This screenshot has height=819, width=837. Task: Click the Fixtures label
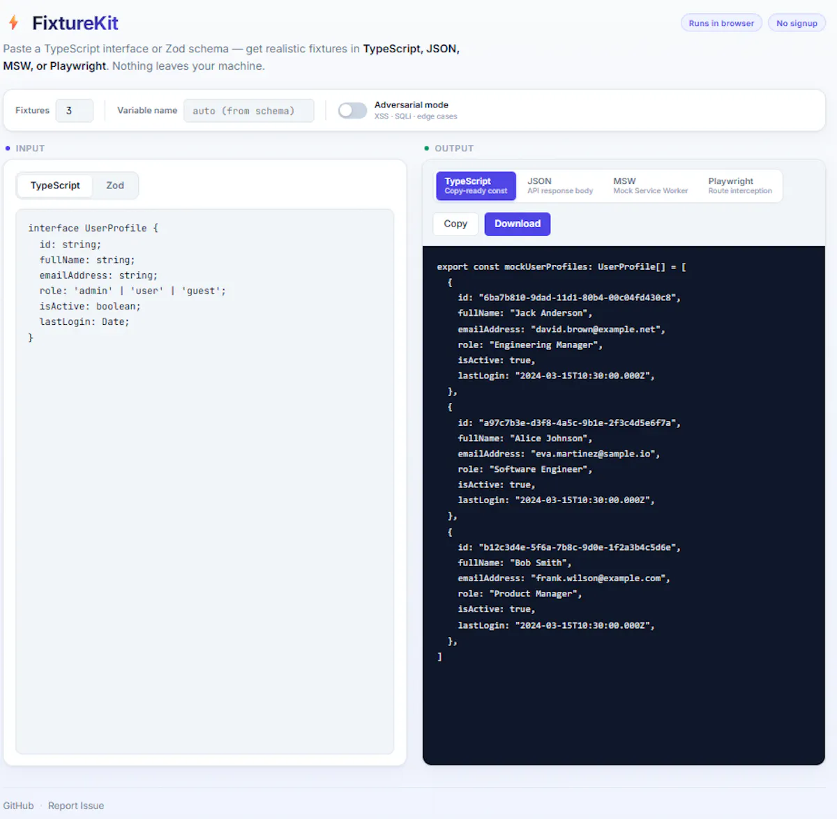pos(32,110)
